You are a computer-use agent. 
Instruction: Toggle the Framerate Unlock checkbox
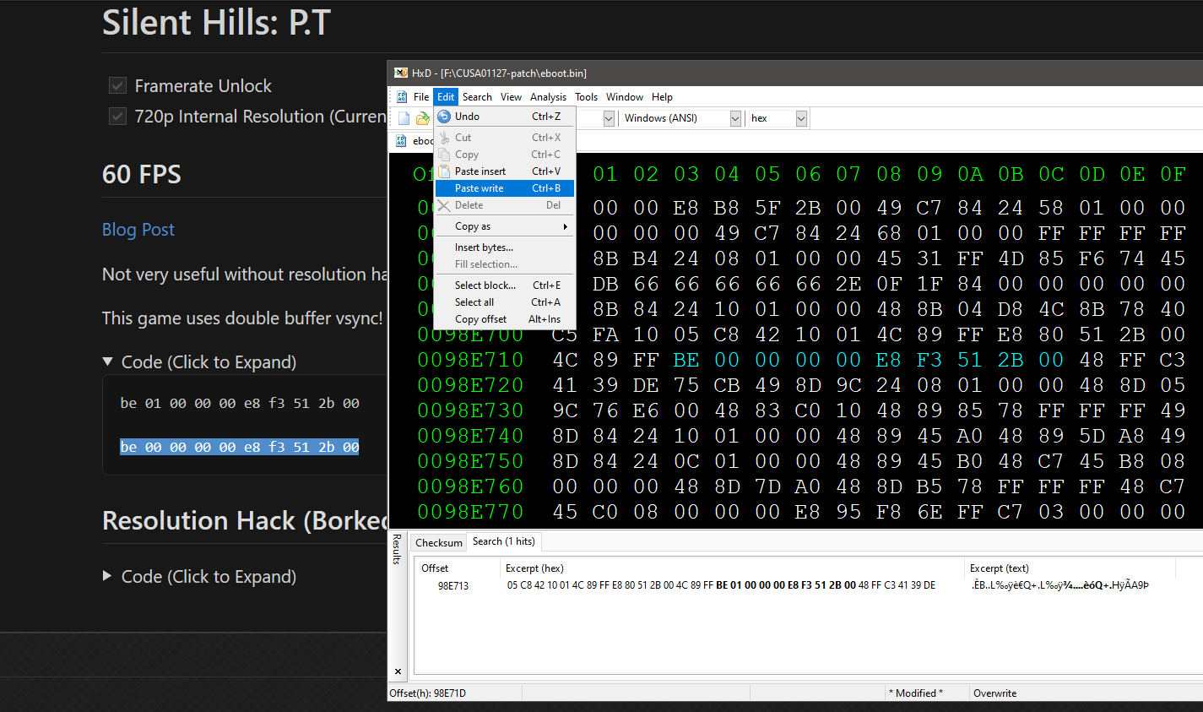[117, 85]
